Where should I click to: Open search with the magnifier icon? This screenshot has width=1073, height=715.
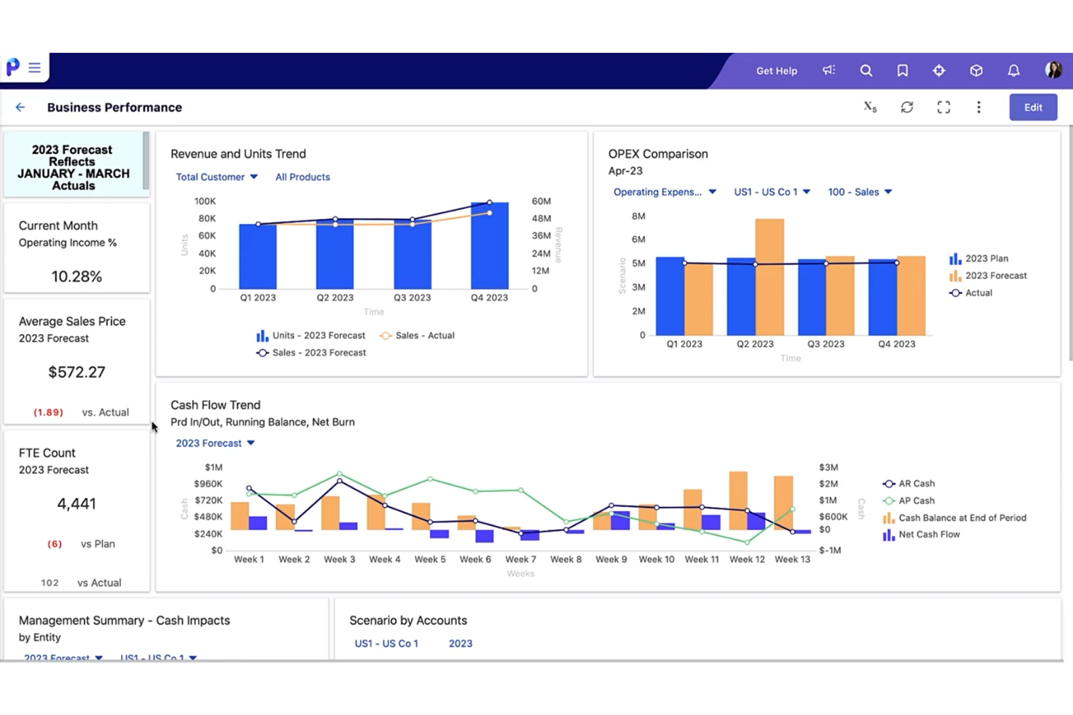pyautogui.click(x=866, y=70)
